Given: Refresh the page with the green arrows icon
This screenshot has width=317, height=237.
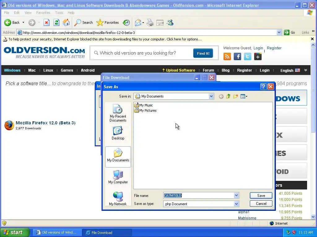Looking at the screenshot, I should (x=56, y=23).
